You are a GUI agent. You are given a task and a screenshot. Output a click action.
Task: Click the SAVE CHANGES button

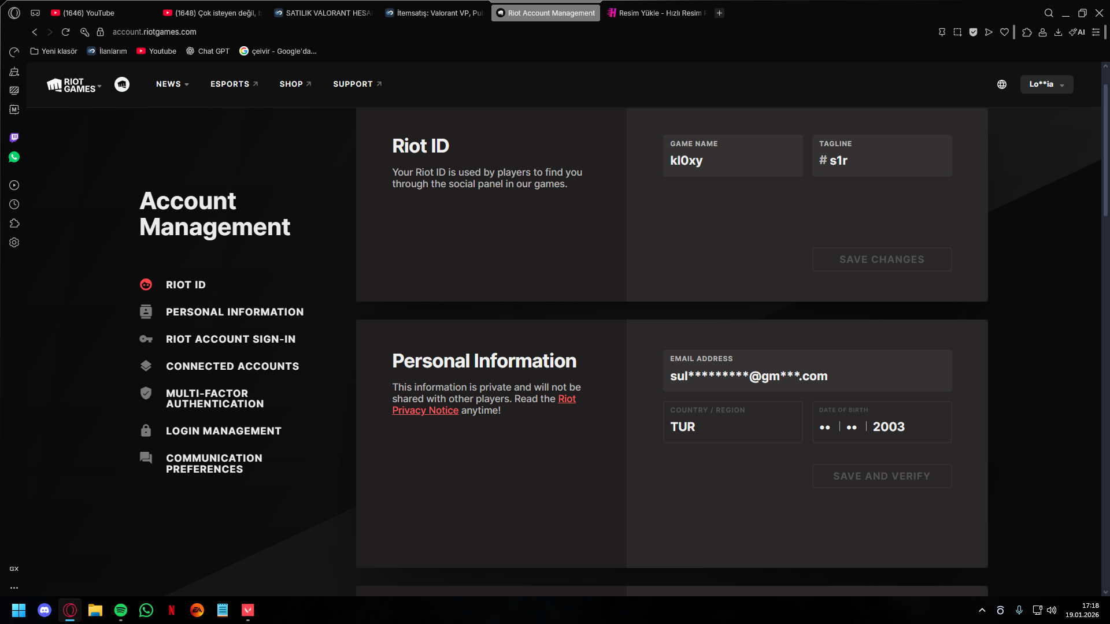point(882,259)
